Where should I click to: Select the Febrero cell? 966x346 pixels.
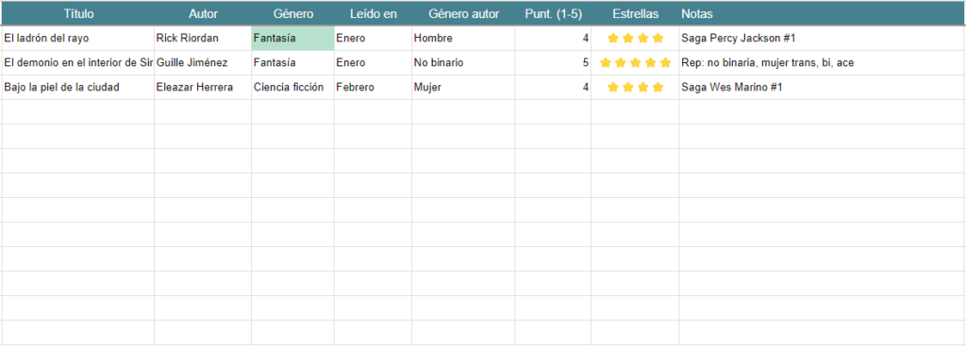(x=373, y=88)
